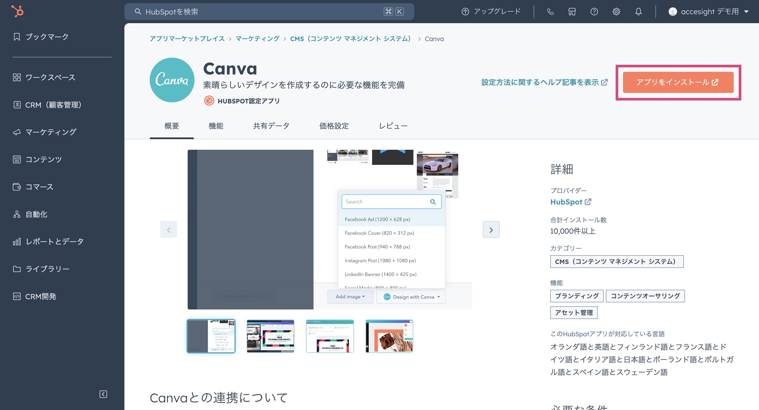Select the third carousel thumbnail
The width and height of the screenshot is (759, 410).
pos(330,336)
